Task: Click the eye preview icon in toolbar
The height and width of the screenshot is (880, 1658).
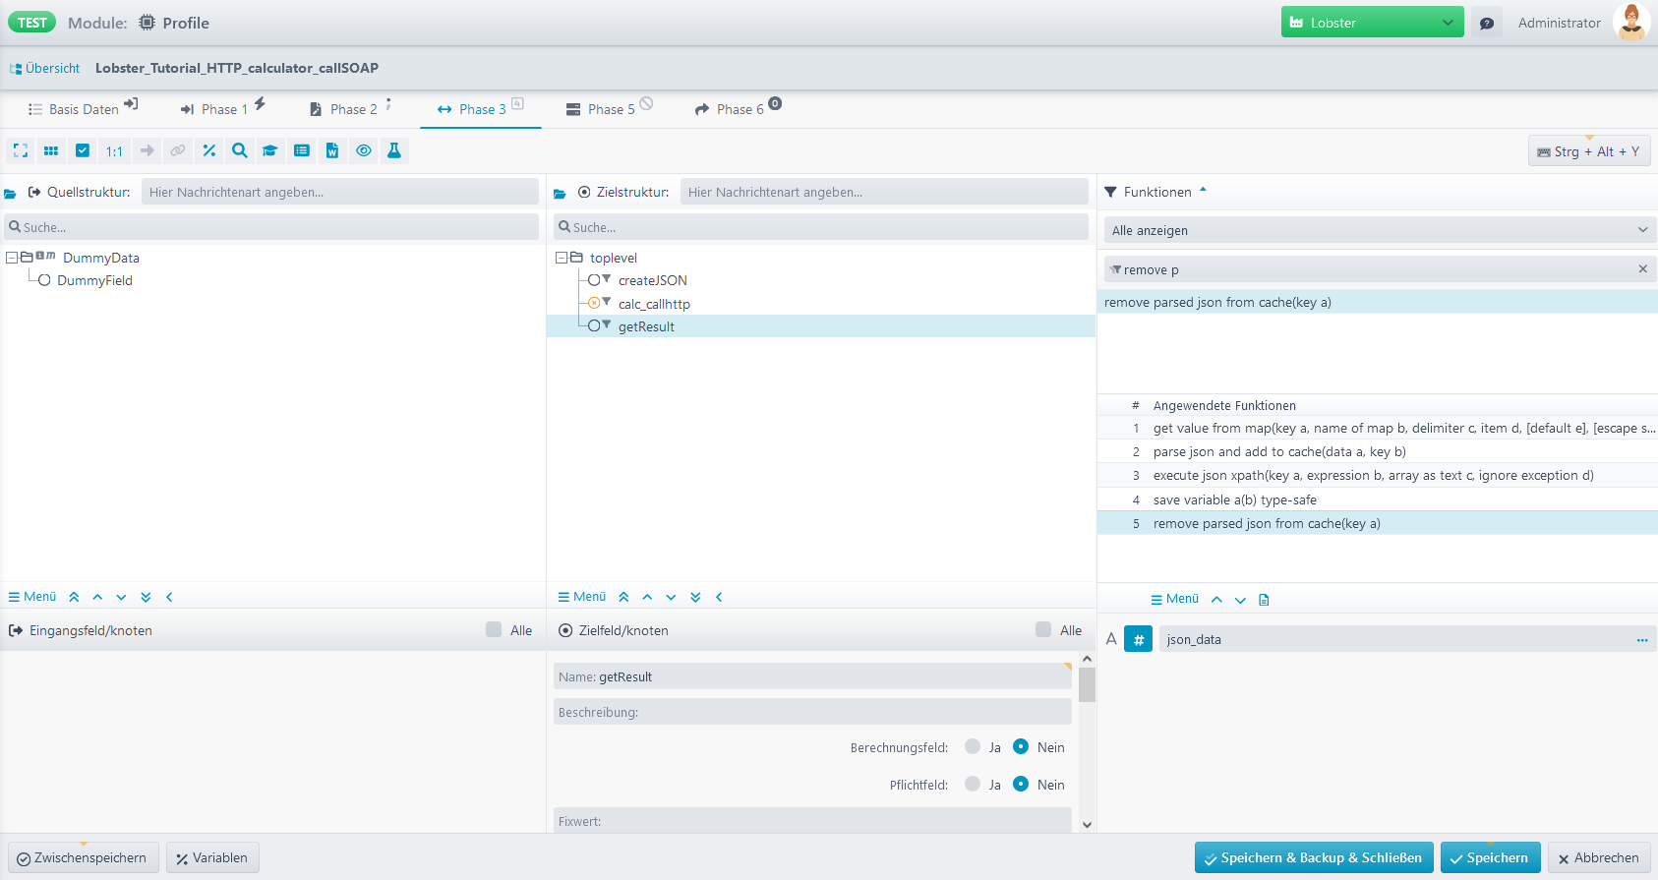Action: coord(364,150)
